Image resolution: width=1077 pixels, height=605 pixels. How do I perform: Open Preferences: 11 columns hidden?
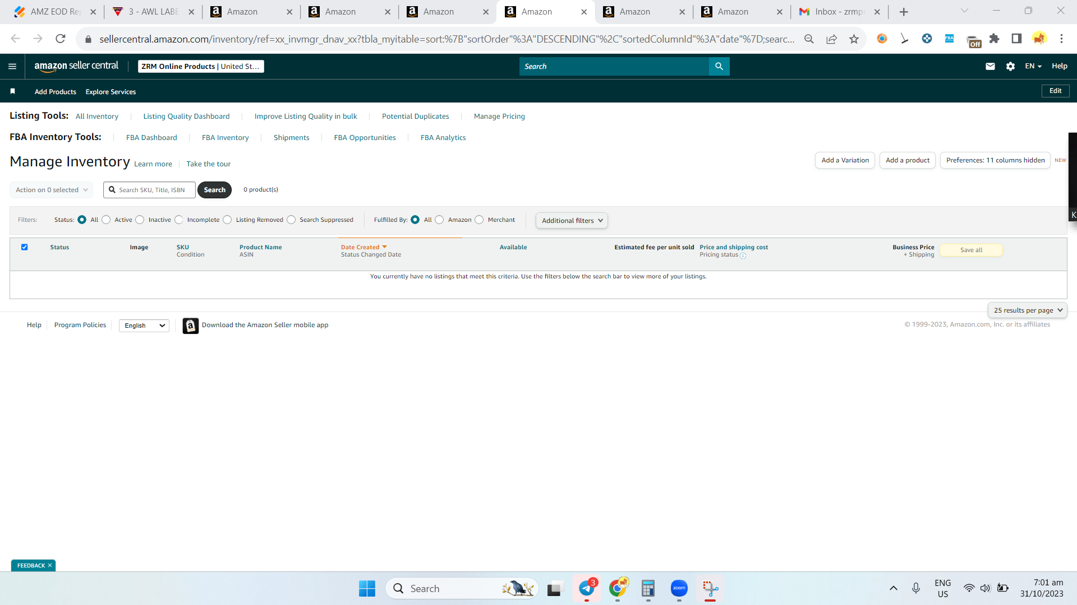[x=995, y=160]
